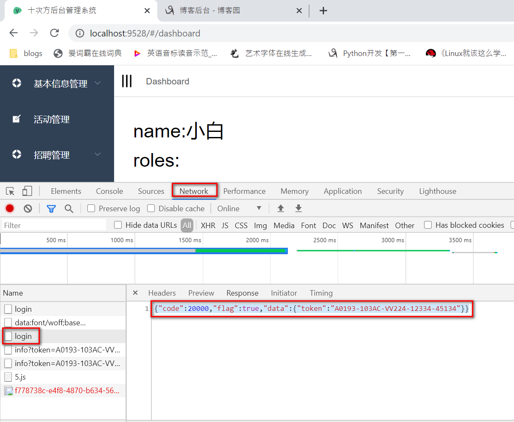Screen dimensions: 514x422
Task: Open network search with the magnifier icon
Action: pyautogui.click(x=69, y=208)
